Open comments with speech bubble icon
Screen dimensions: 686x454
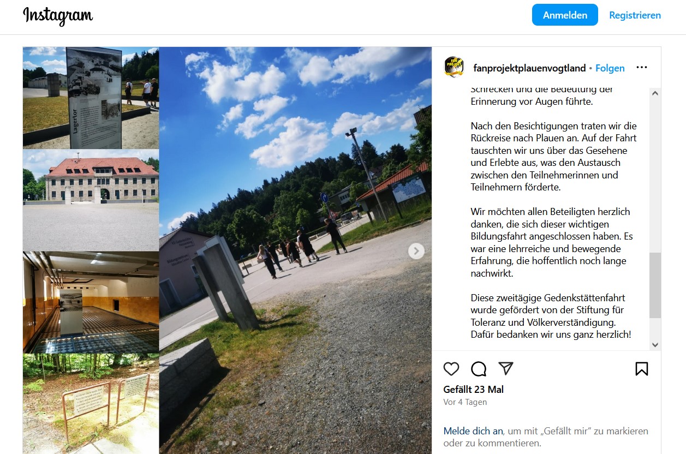click(479, 369)
